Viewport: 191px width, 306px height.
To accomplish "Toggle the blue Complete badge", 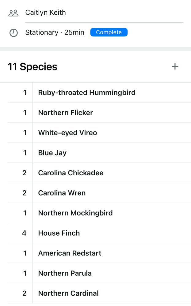I will point(109,32).
